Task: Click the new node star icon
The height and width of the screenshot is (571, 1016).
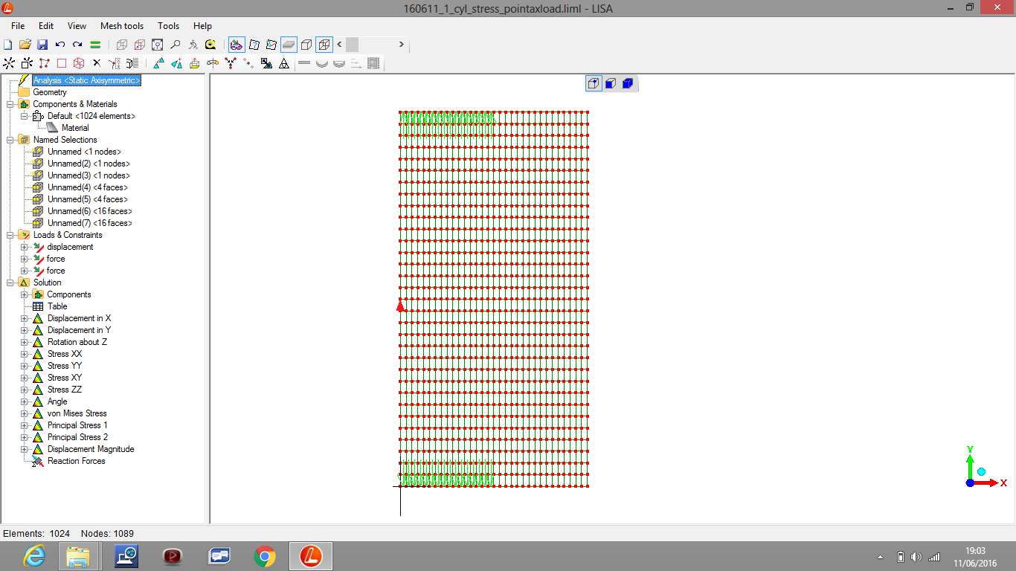Action: [9, 63]
